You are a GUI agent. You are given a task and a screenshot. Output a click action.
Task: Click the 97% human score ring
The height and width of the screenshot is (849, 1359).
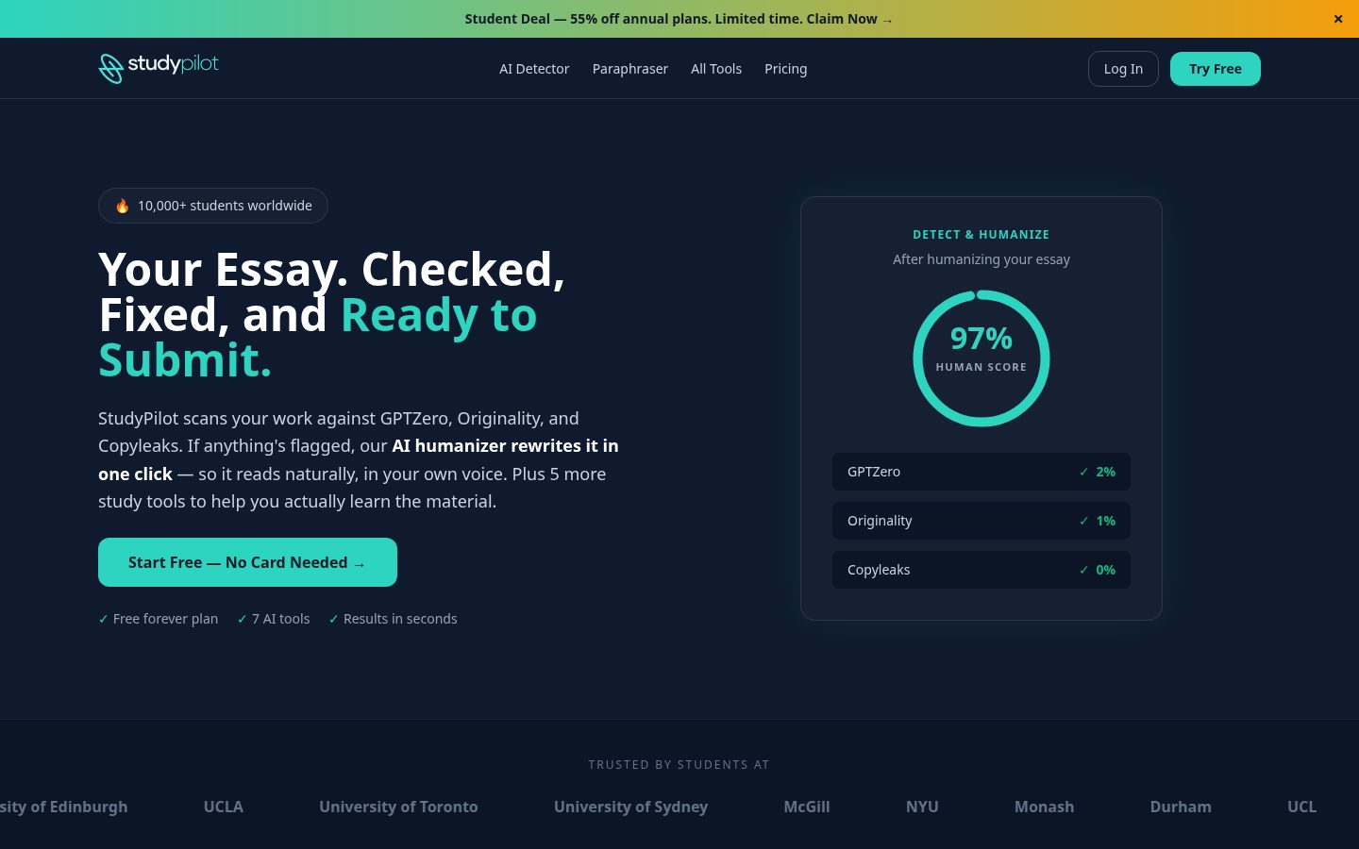(x=981, y=358)
